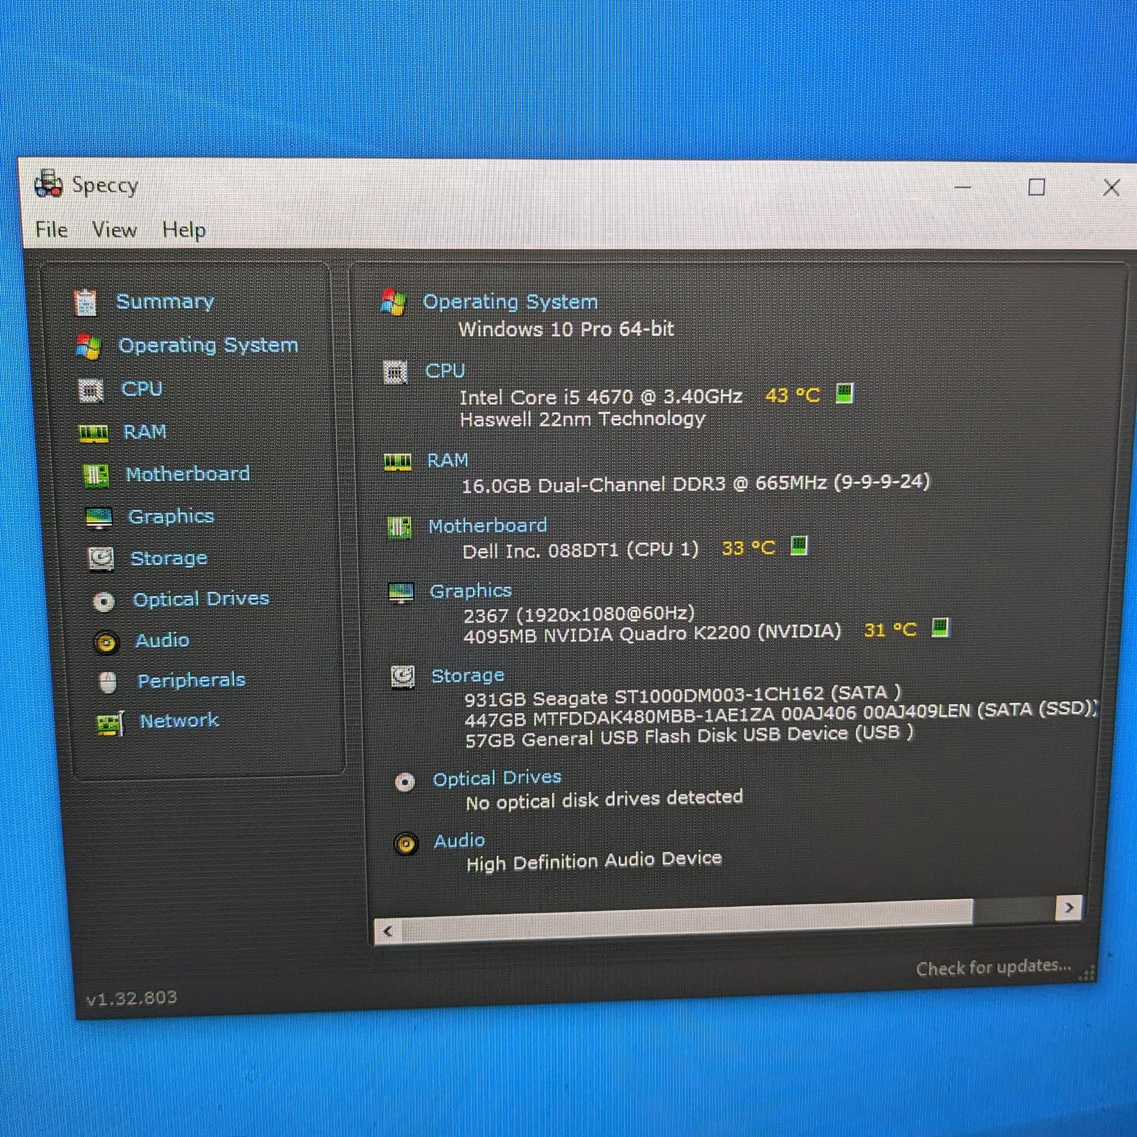
Task: Click the Storage disk icon in summary pane
Action: point(403,677)
